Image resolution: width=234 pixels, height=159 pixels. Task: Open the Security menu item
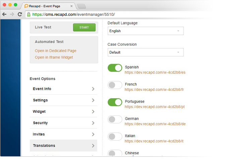pos(63,123)
